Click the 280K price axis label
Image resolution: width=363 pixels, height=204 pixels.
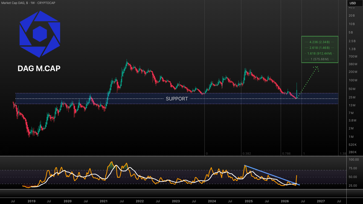[x=352, y=153]
